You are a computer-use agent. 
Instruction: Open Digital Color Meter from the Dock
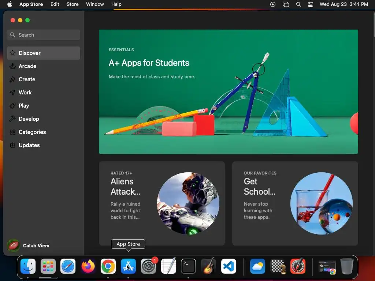298,266
